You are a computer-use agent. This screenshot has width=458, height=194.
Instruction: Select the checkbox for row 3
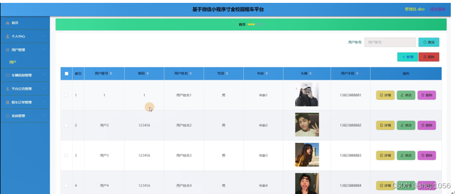pos(66,155)
